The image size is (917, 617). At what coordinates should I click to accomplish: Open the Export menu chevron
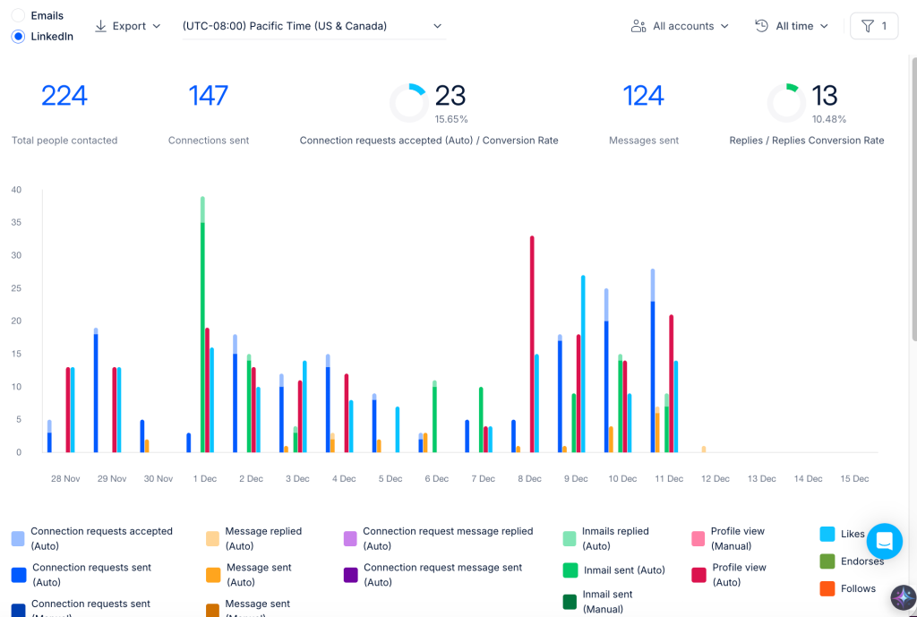(x=156, y=26)
